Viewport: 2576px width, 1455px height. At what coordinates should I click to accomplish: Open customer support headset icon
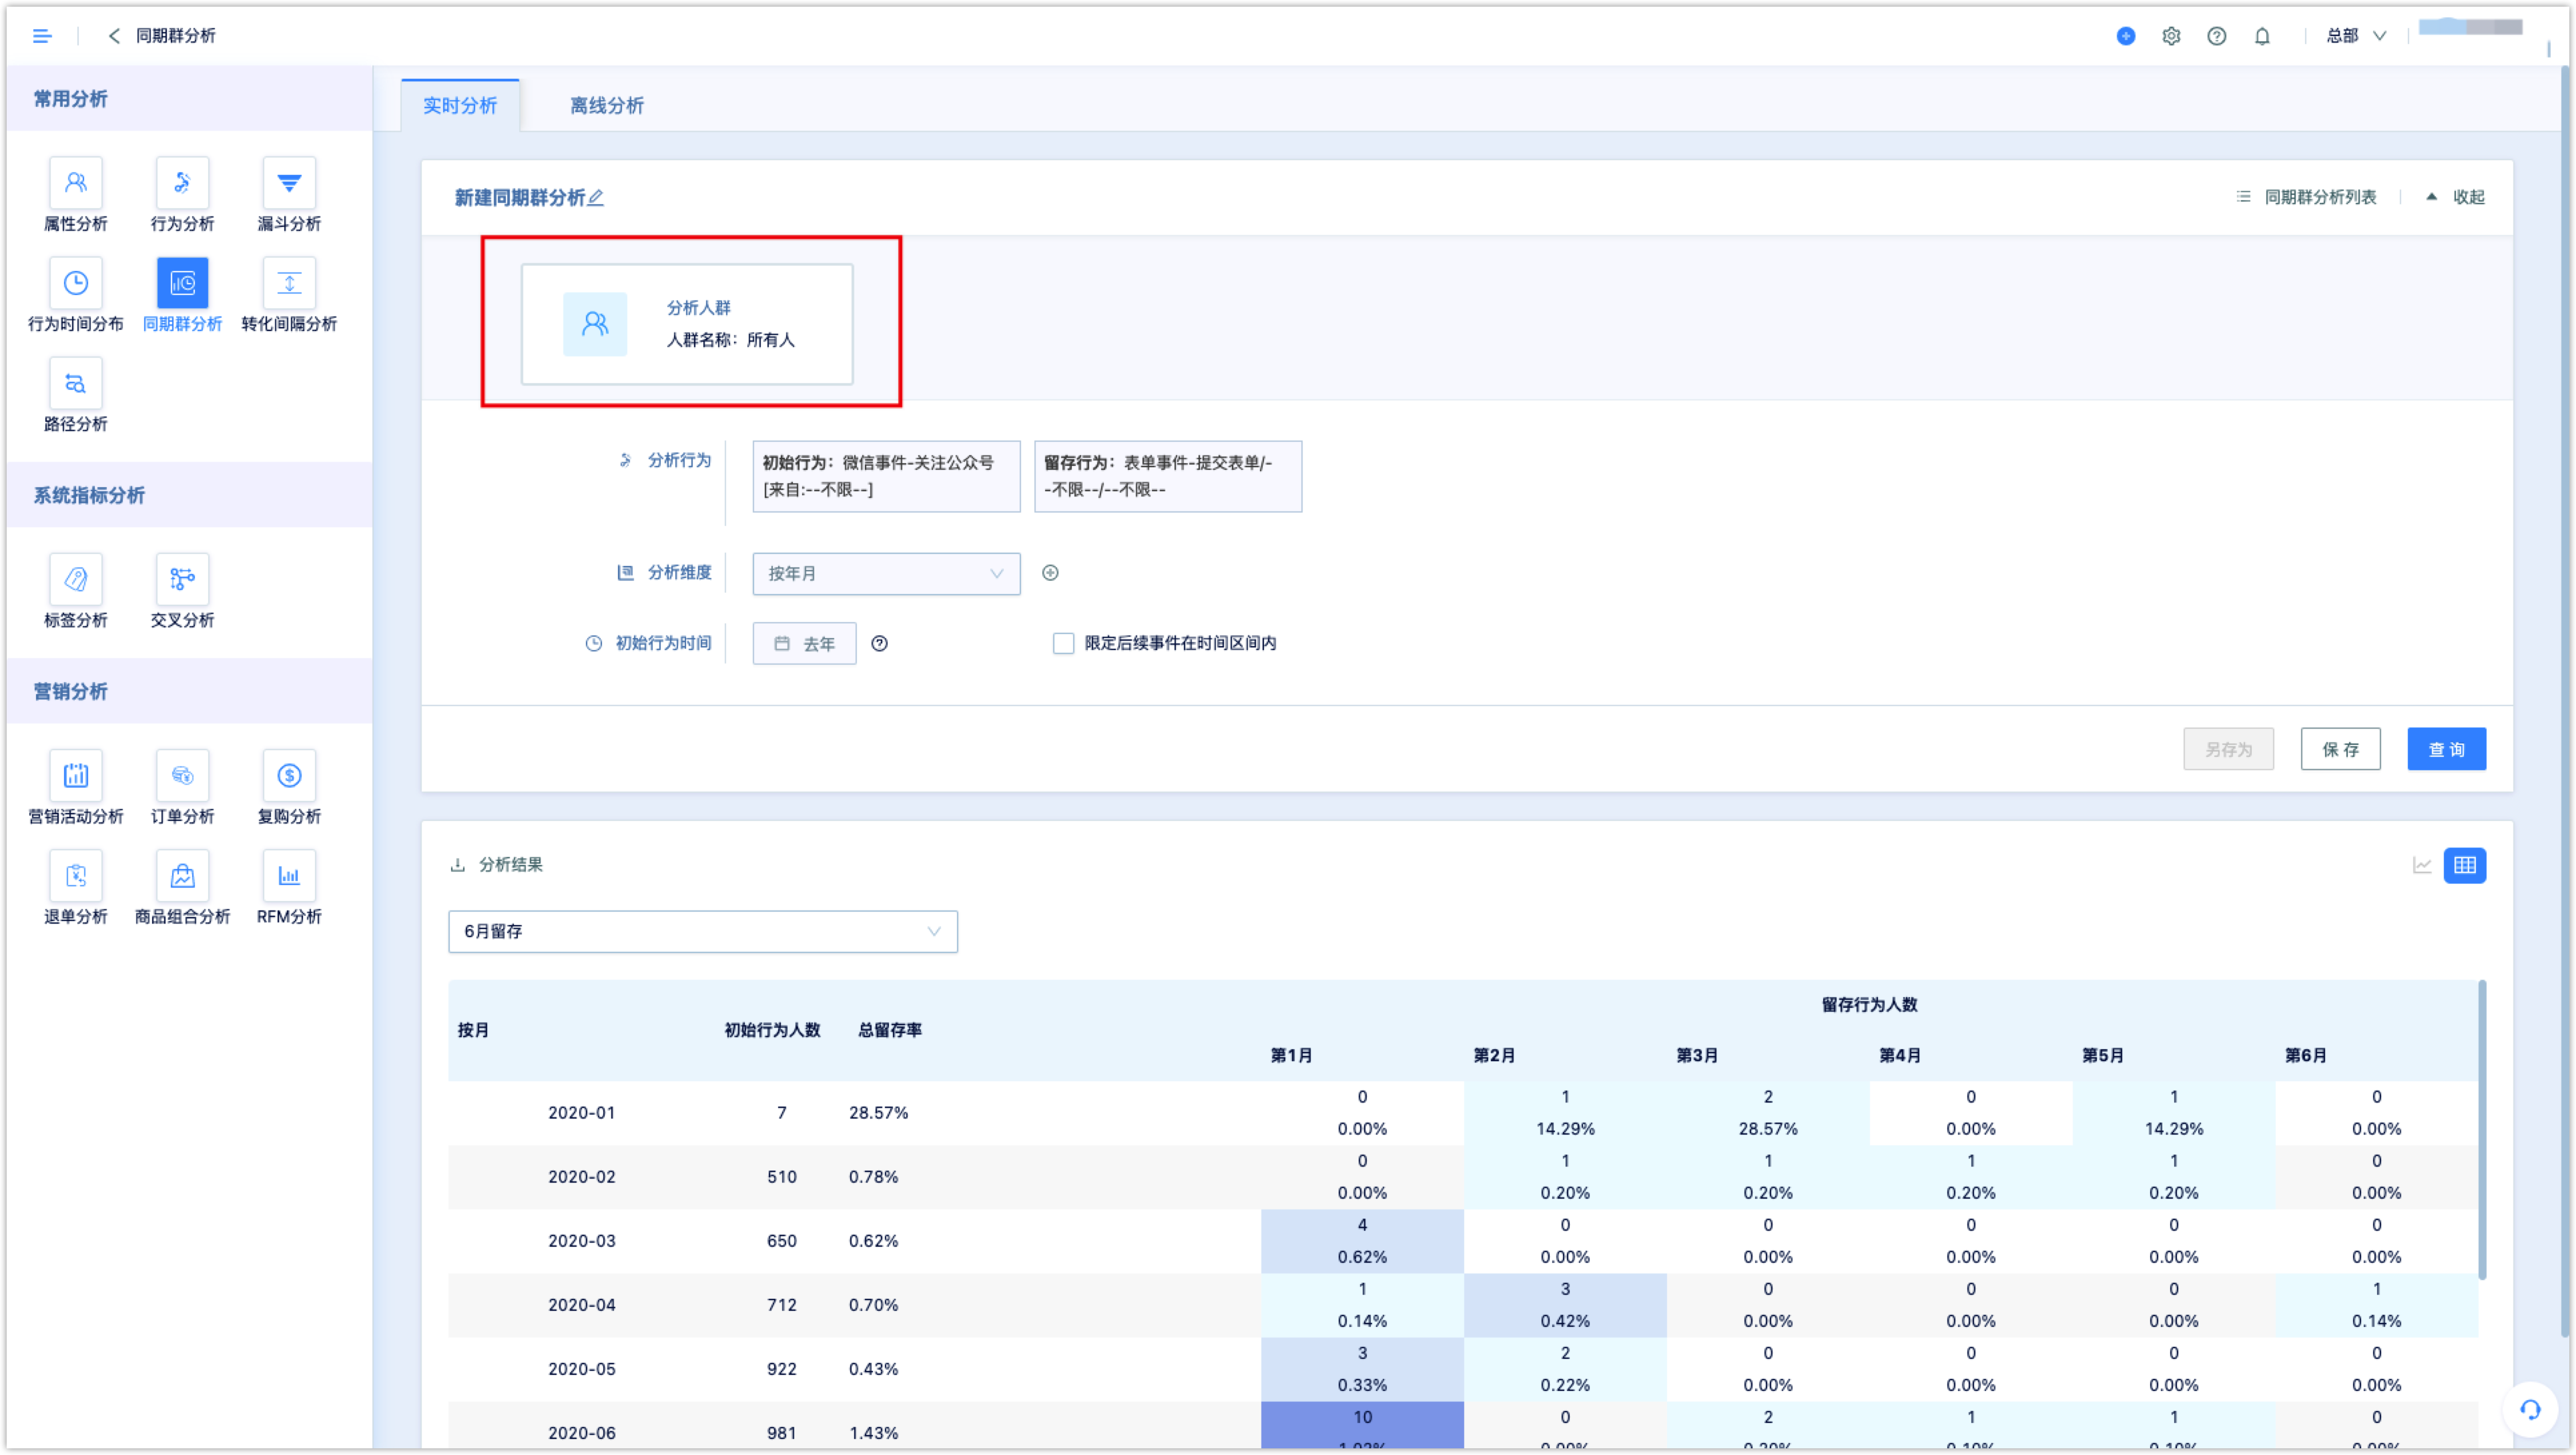2530,1409
